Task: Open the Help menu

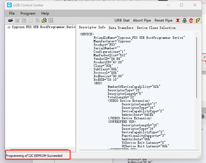Action: click(45, 13)
